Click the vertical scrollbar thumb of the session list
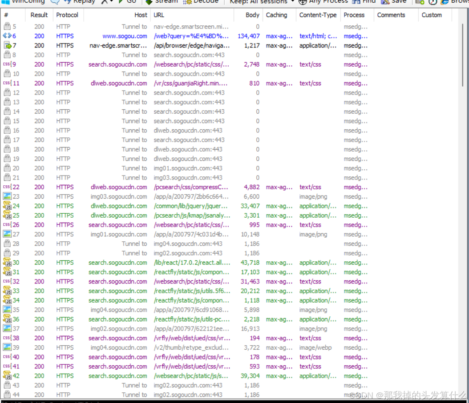 pyautogui.click(x=463, y=55)
